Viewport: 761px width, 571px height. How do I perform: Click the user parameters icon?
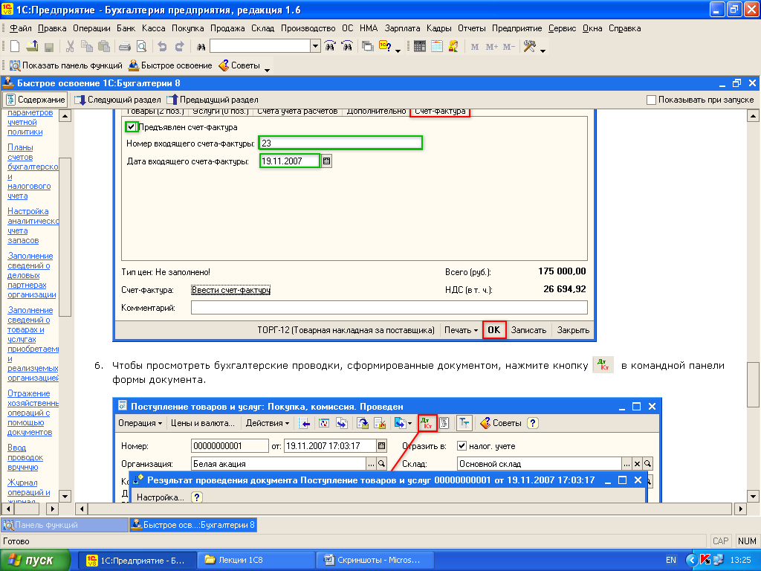tap(453, 47)
